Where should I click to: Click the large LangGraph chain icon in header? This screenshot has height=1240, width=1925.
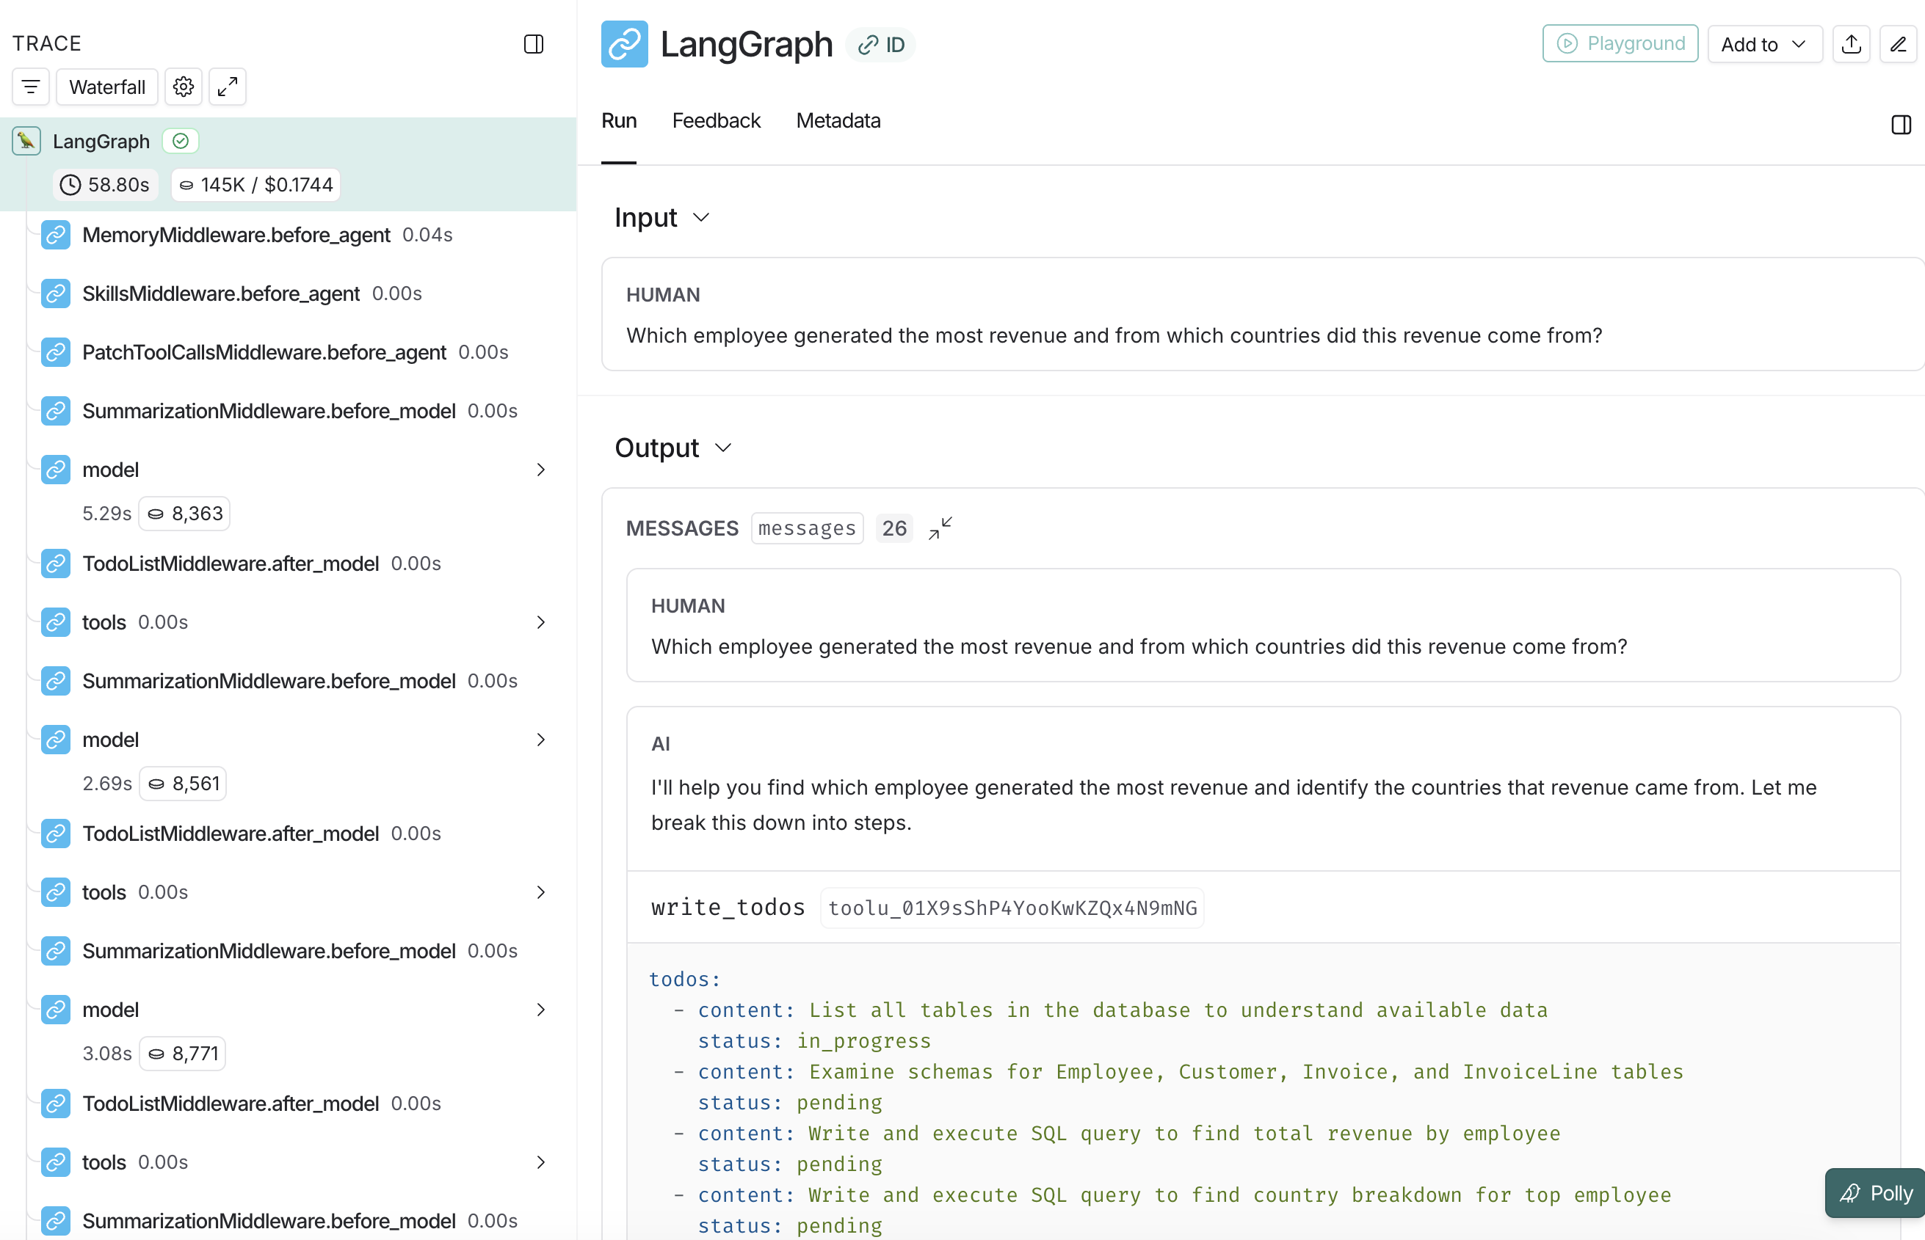[624, 43]
